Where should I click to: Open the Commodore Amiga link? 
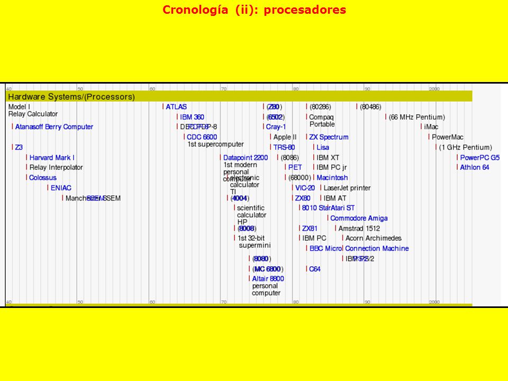tap(359, 218)
